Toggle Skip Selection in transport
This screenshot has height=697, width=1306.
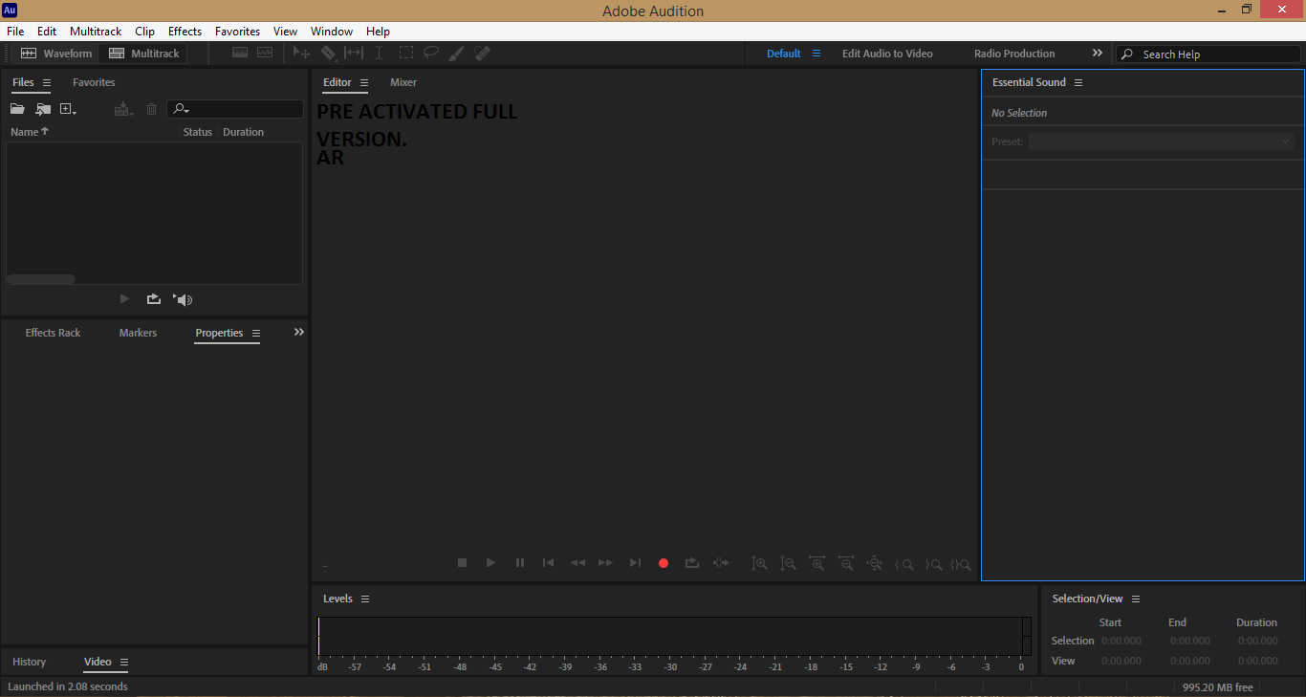(721, 563)
